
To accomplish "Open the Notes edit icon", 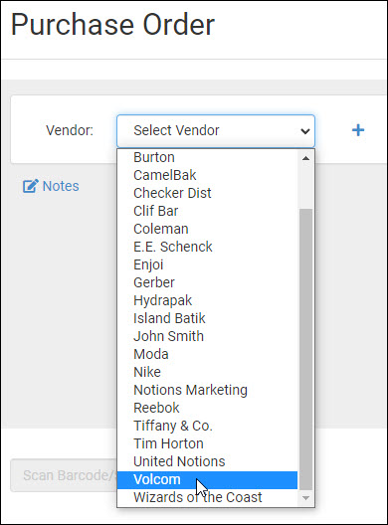I will click(31, 186).
